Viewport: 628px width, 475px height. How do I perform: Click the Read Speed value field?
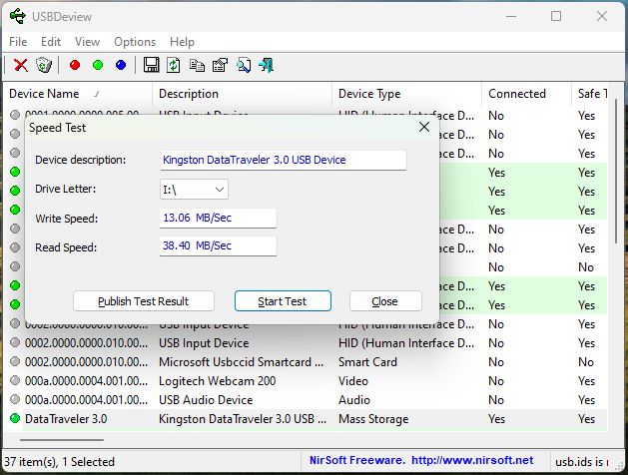[218, 245]
